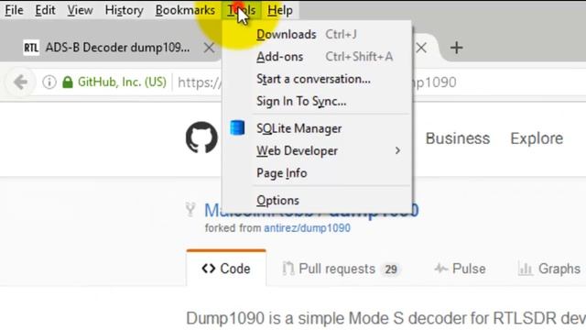Open the History menu
The height and width of the screenshot is (330, 586).
pyautogui.click(x=125, y=10)
